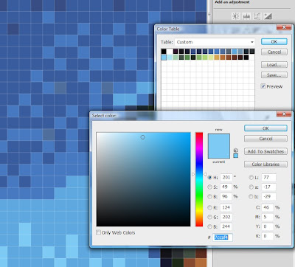The image size is (295, 267).
Task: Open the Table dropdown set to Custom
Action: 215,42
